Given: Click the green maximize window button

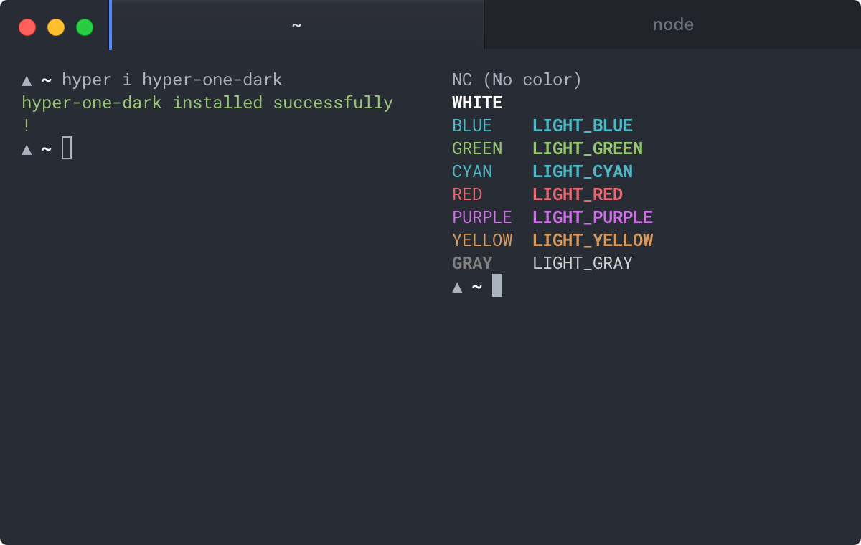Looking at the screenshot, I should click(x=85, y=27).
